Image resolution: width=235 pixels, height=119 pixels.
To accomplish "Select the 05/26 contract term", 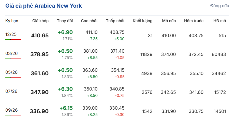I will click(11, 72).
